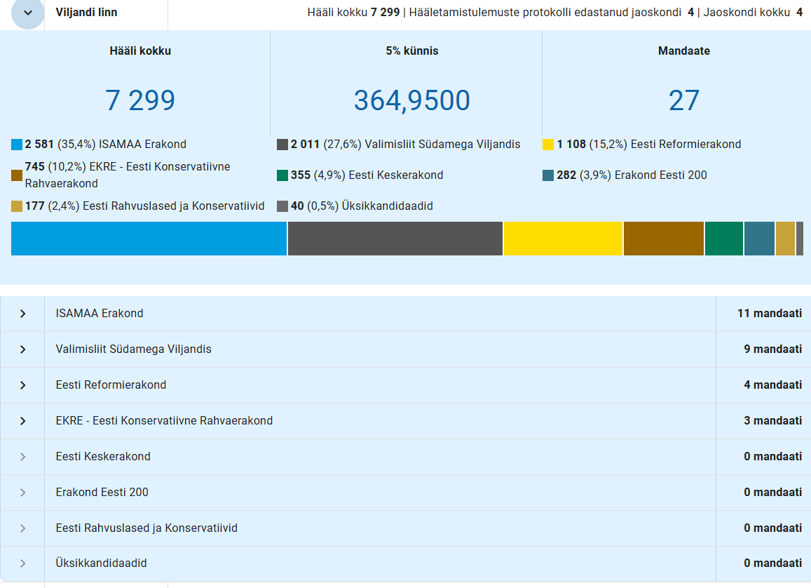The height and width of the screenshot is (588, 811).
Task: Click the Erakond Eesti 200 row chevron
Action: pyautogui.click(x=22, y=493)
